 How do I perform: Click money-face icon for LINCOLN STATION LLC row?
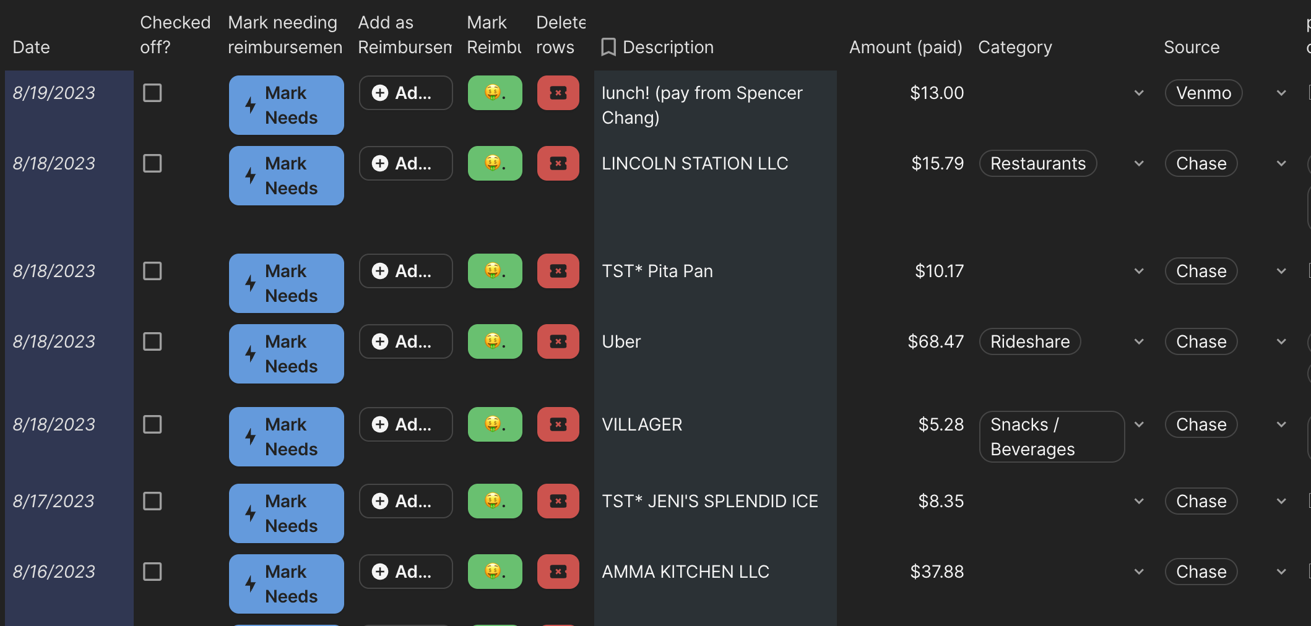point(495,163)
